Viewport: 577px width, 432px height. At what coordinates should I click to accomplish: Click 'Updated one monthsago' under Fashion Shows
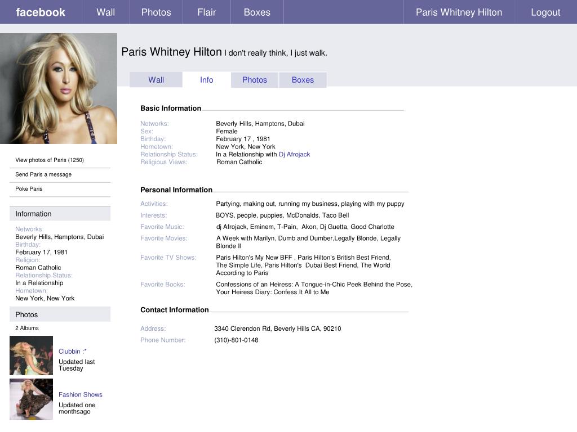click(77, 408)
